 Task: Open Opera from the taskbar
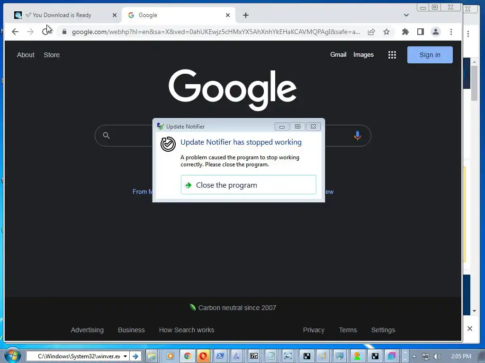203,356
